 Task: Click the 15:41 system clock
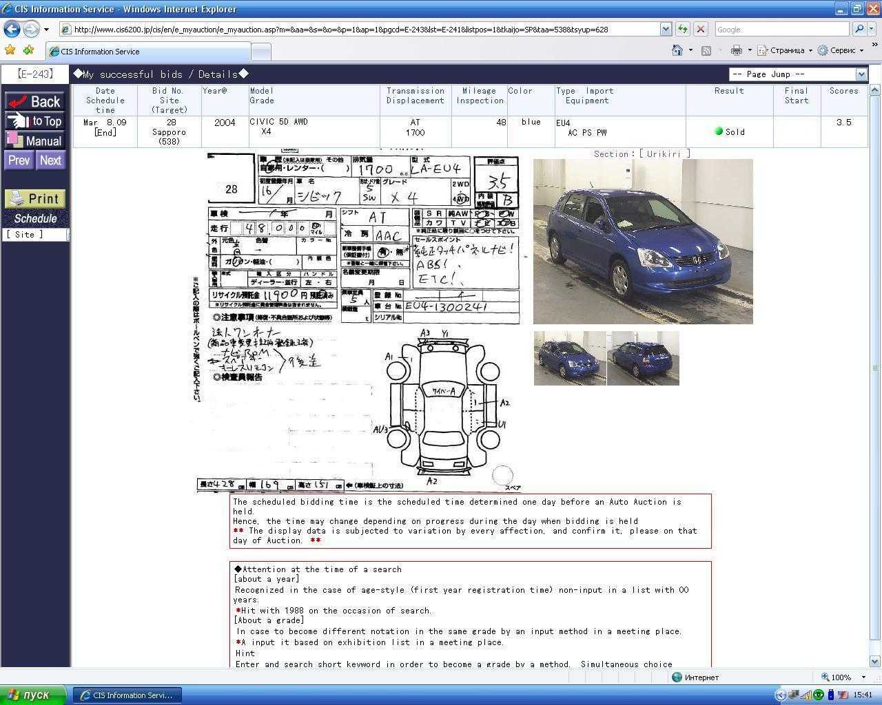coord(863,695)
